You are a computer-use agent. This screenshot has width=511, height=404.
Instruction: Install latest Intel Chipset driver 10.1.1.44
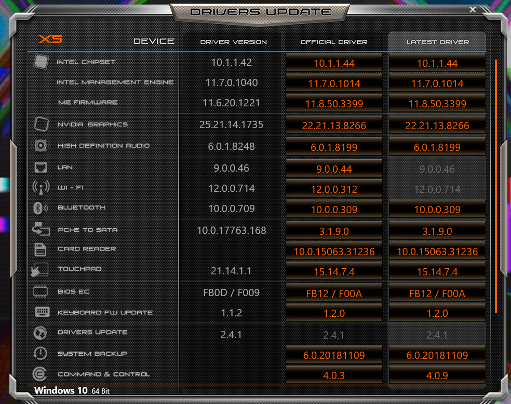coord(437,63)
